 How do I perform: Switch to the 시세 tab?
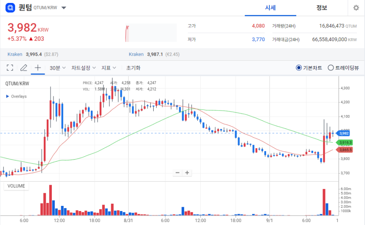(x=270, y=8)
